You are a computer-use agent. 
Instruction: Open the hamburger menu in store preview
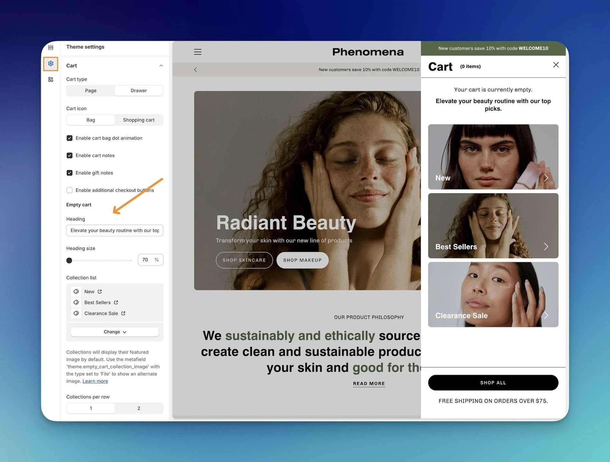tap(198, 52)
